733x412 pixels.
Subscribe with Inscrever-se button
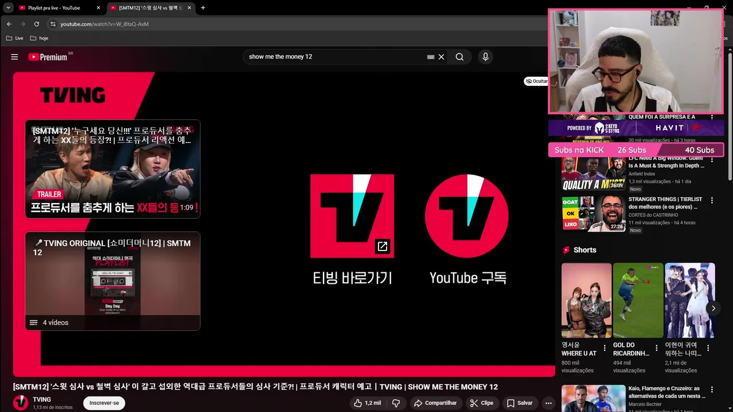(104, 403)
